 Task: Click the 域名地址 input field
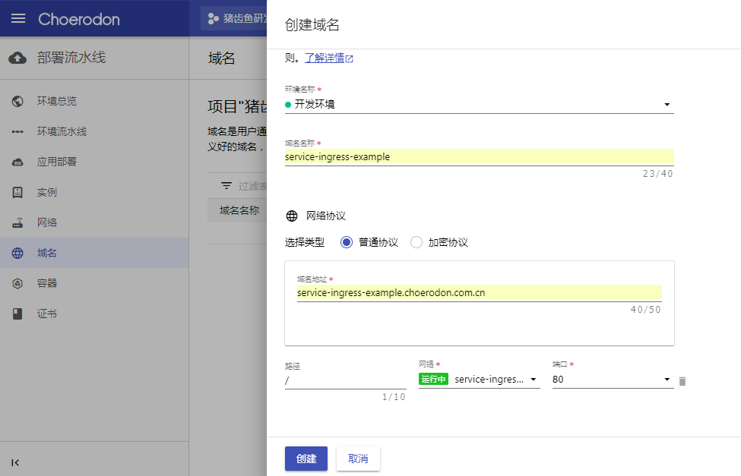(x=479, y=292)
